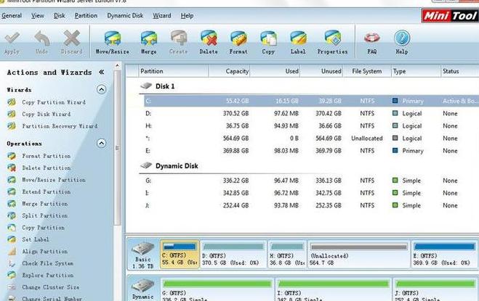Open the Disk menu
Image resolution: width=479 pixels, height=301 pixels.
(60, 15)
